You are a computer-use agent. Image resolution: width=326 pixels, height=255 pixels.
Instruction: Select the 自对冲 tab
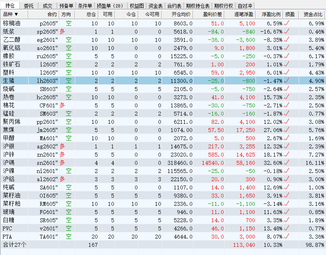point(245,6)
